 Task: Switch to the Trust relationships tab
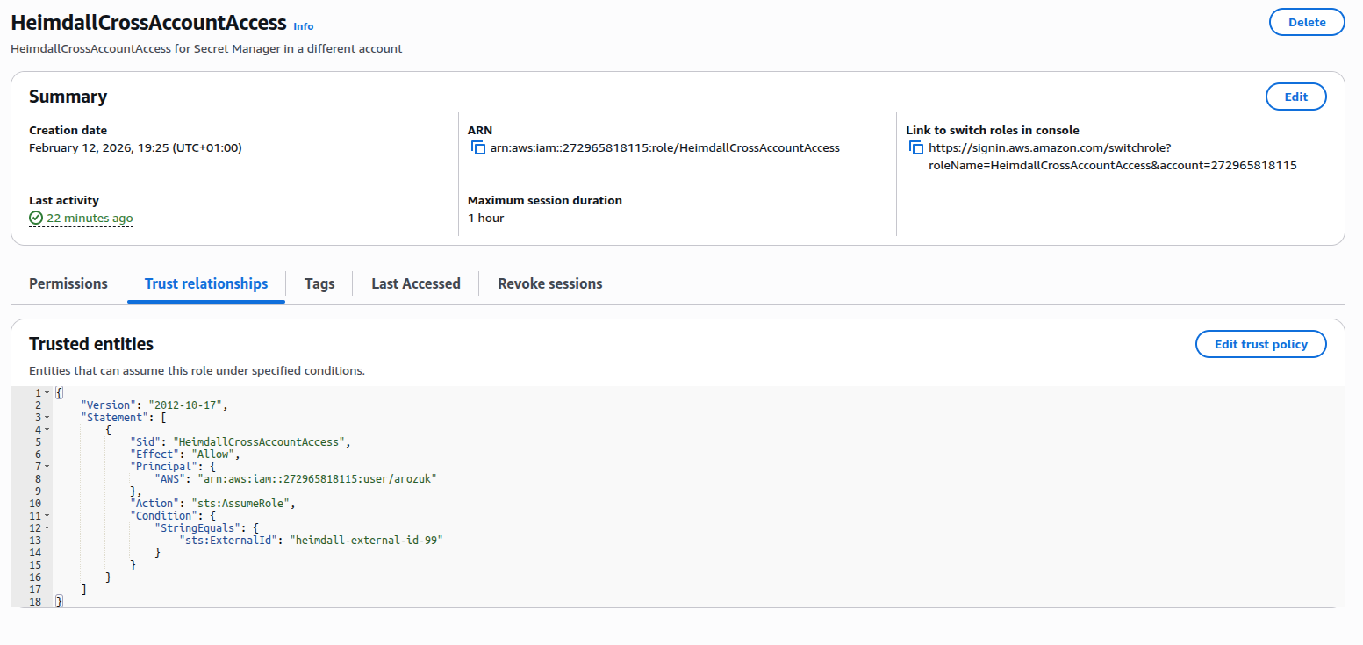click(x=205, y=283)
